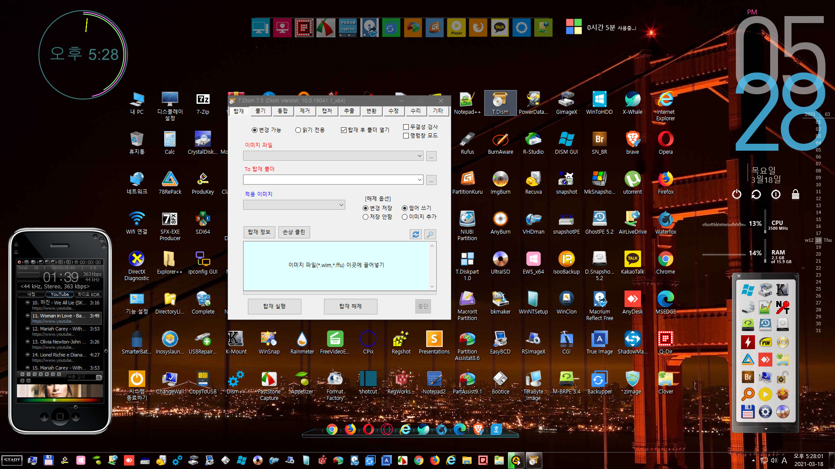Expand the 이미지 파일 combo box

[x=419, y=156]
